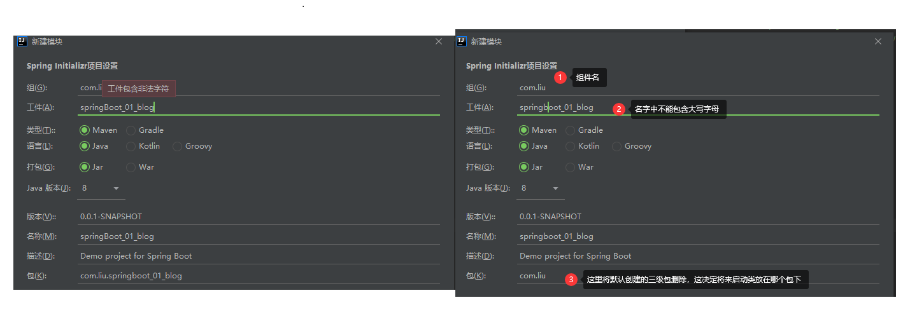Click Spring Initializr项目设置 heading in right dialog
This screenshot has height=333, width=910.
point(511,66)
